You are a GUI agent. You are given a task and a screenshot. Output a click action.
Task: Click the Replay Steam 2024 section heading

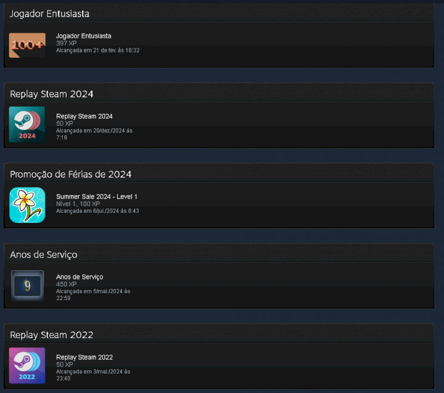coord(52,94)
